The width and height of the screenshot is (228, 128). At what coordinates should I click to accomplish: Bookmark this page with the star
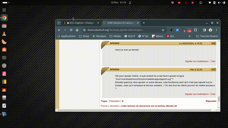(x=163, y=30)
